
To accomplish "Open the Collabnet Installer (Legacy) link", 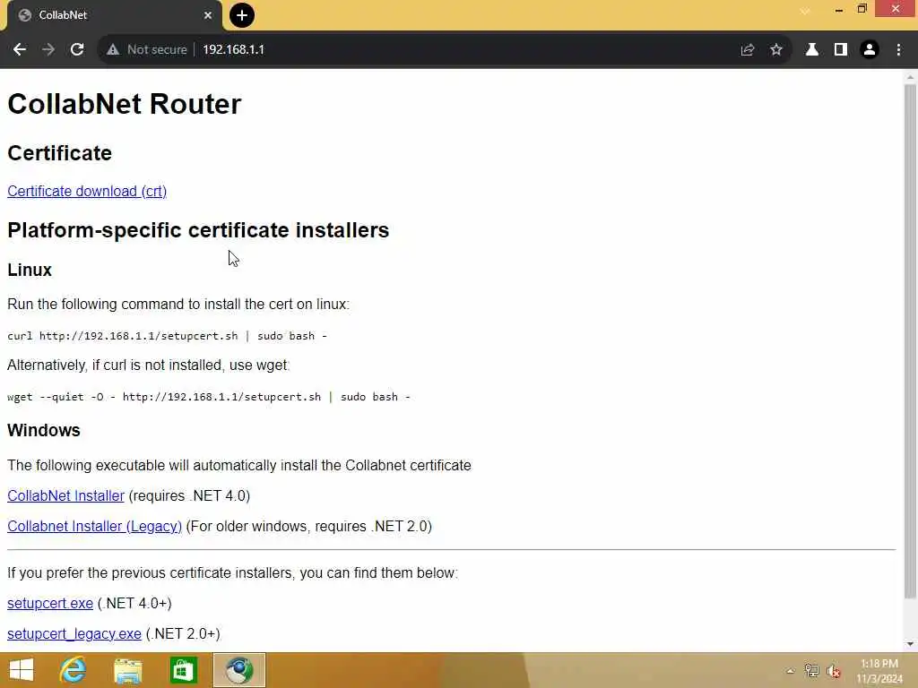I will 94,526.
